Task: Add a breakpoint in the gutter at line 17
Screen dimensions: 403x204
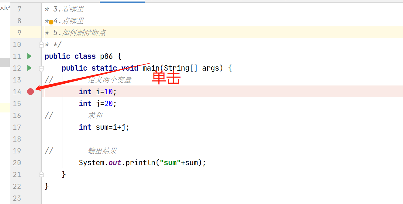Action: pyautogui.click(x=30, y=127)
